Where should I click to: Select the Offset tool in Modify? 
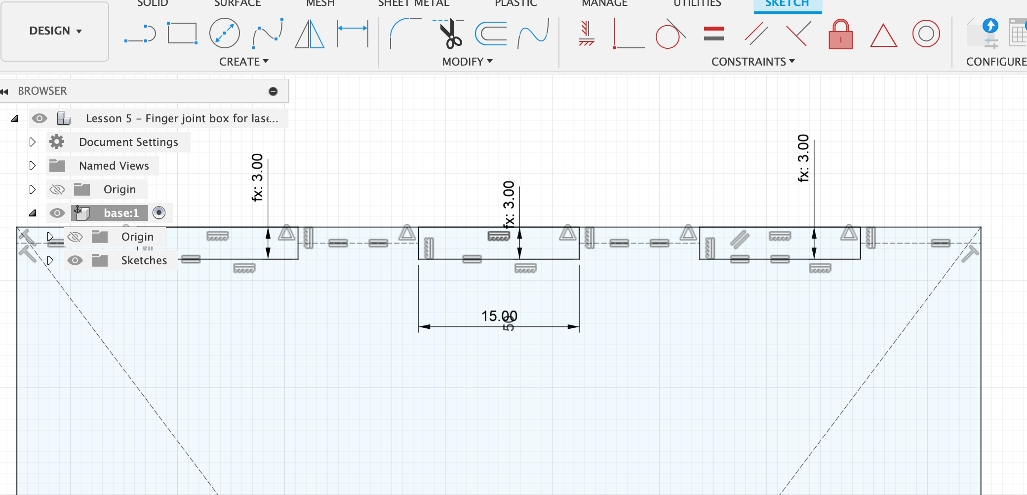coord(491,34)
